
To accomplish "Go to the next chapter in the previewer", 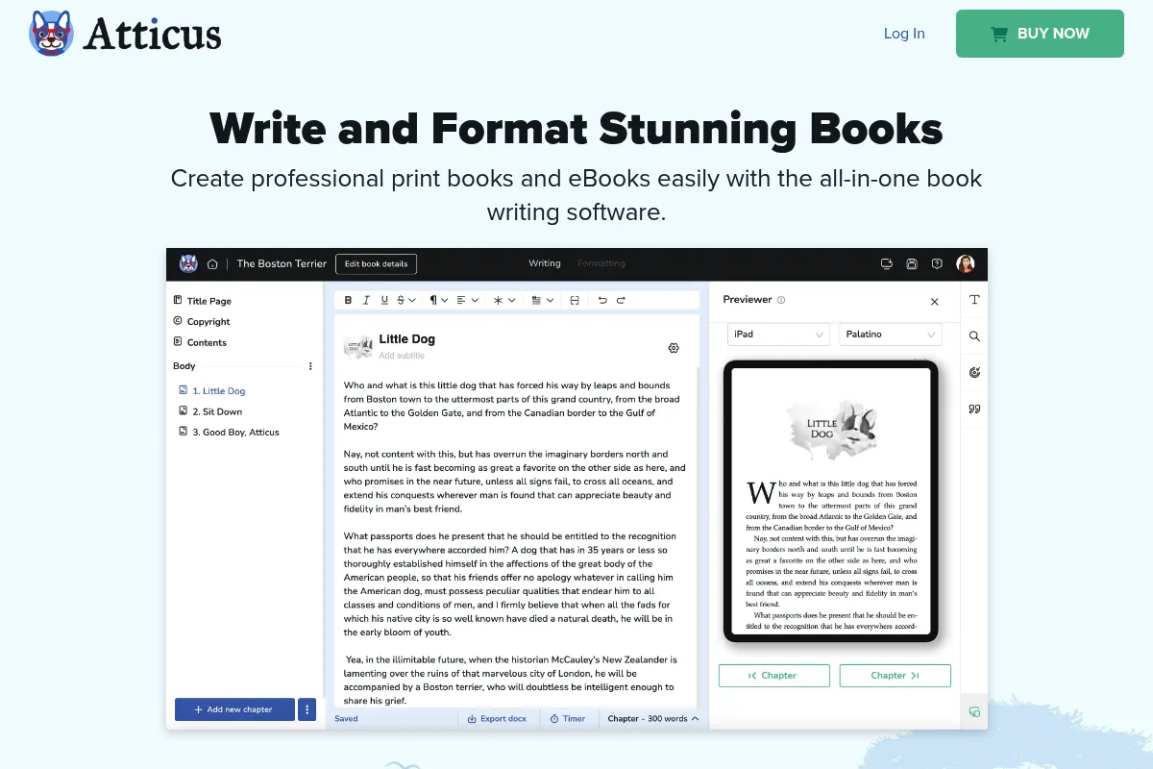I will click(x=895, y=676).
